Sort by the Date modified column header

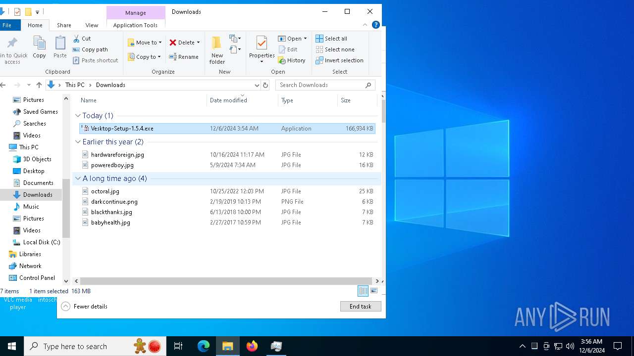(242, 100)
